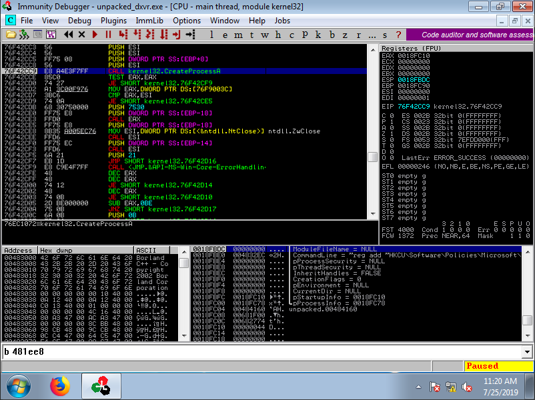This screenshot has height=400, width=535.
Task: Select the 'TEST EAX,EAX' instruction line
Action: [x=184, y=77]
